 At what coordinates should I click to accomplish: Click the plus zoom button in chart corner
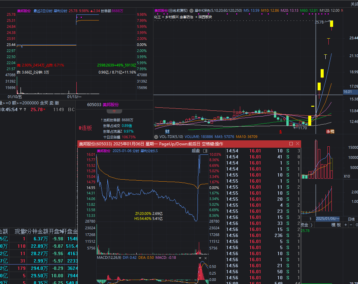[345, 225]
